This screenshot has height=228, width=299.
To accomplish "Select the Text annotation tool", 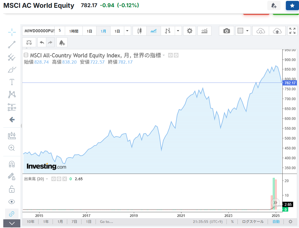I will click(12, 82).
